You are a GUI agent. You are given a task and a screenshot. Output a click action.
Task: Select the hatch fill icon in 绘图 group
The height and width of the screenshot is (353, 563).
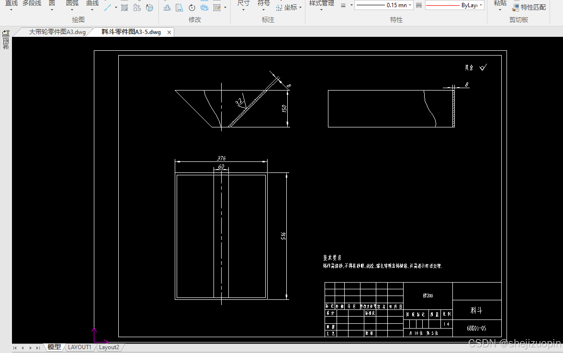[124, 8]
